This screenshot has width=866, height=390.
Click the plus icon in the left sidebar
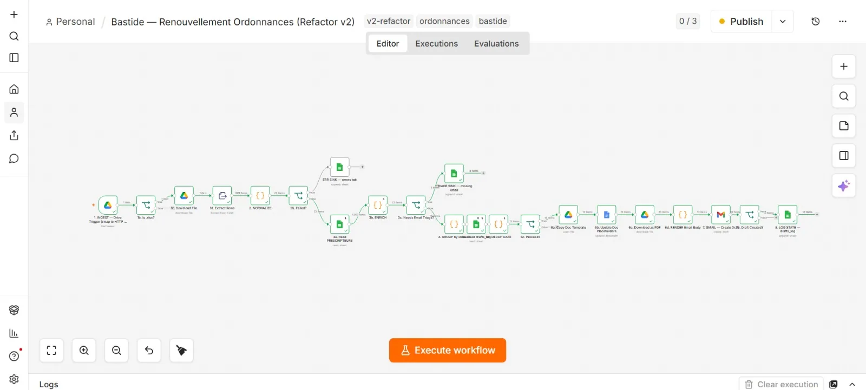click(x=14, y=15)
